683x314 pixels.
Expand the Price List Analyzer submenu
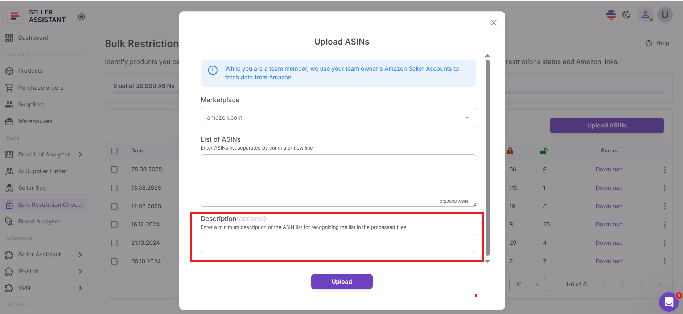pos(81,155)
